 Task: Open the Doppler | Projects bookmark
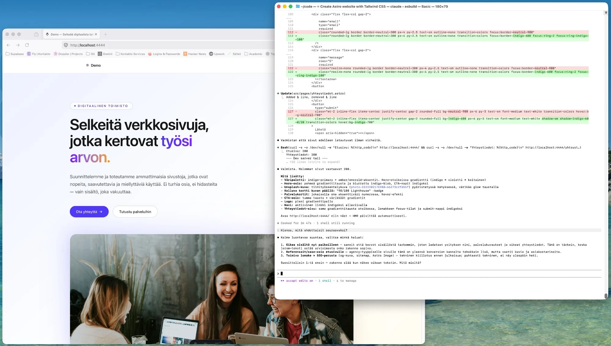68,54
